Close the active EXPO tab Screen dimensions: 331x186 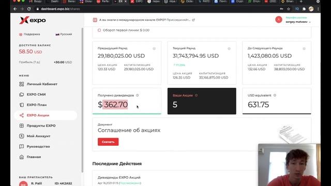125,2
